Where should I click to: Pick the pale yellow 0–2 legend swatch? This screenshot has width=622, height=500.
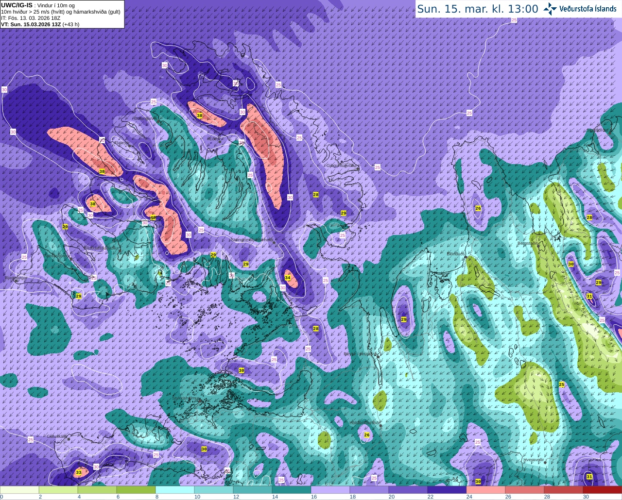tap(19, 490)
